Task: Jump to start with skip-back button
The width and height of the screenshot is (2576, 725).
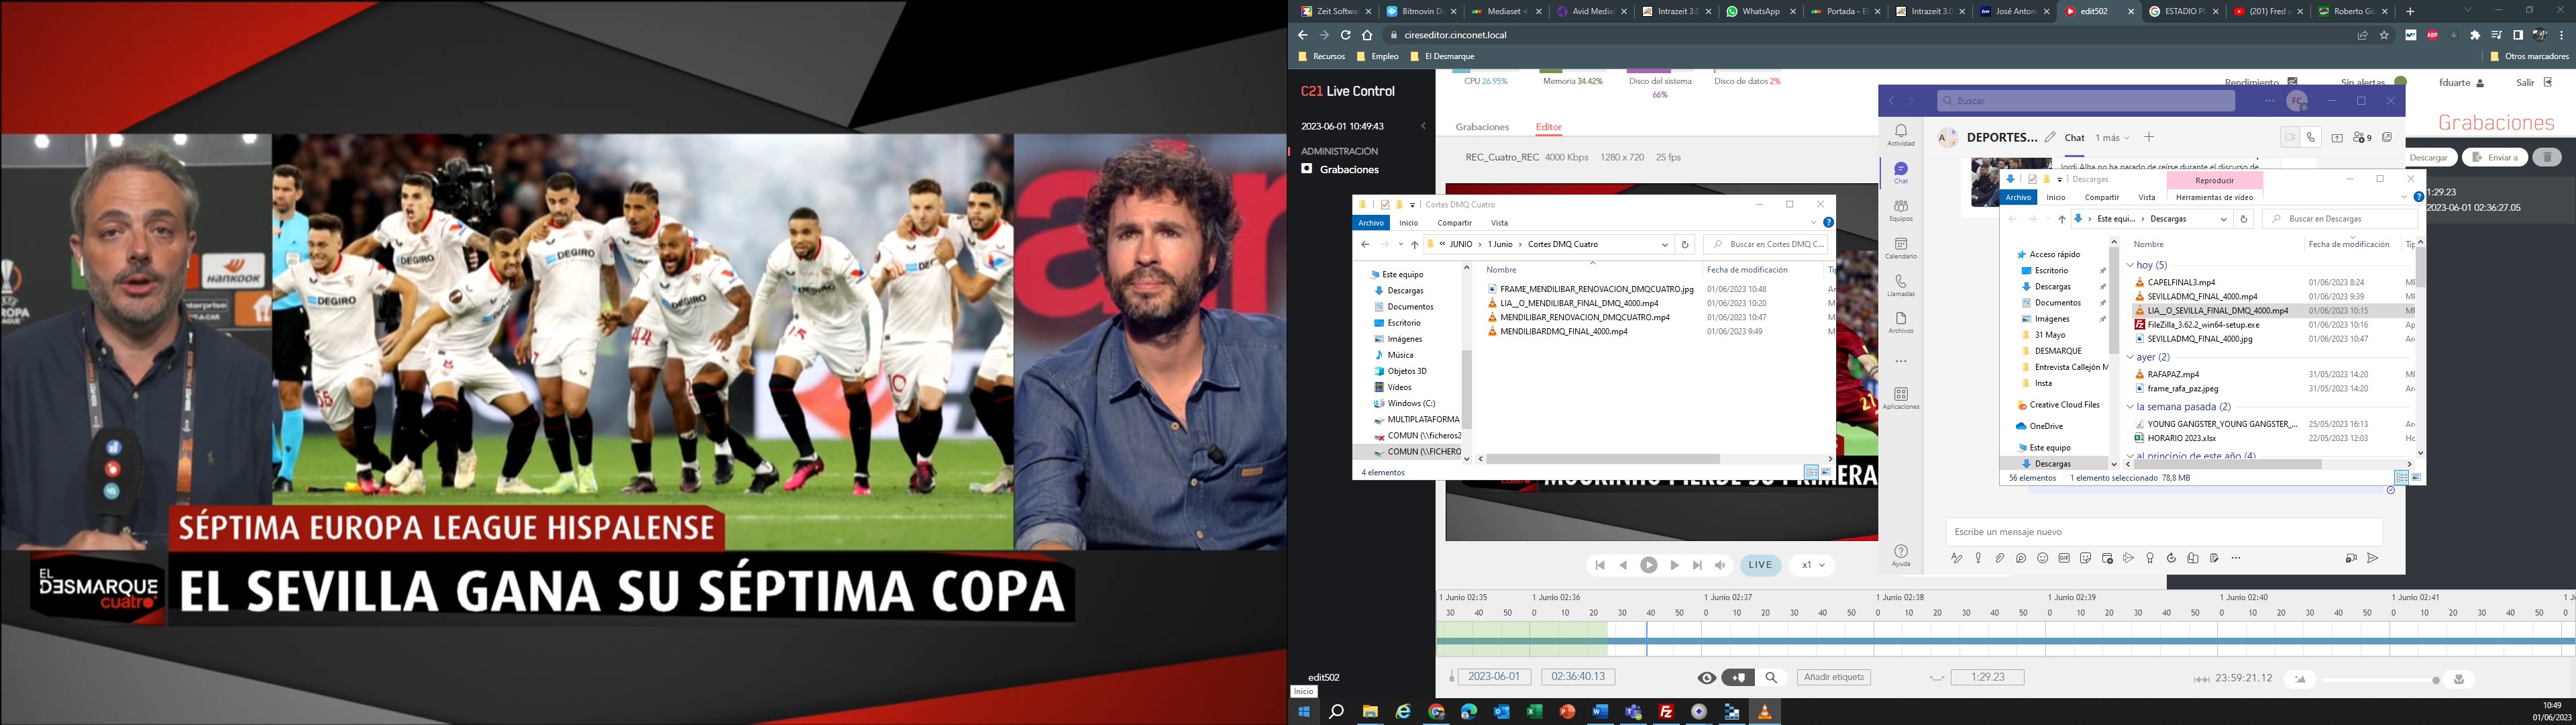Action: (x=1600, y=565)
